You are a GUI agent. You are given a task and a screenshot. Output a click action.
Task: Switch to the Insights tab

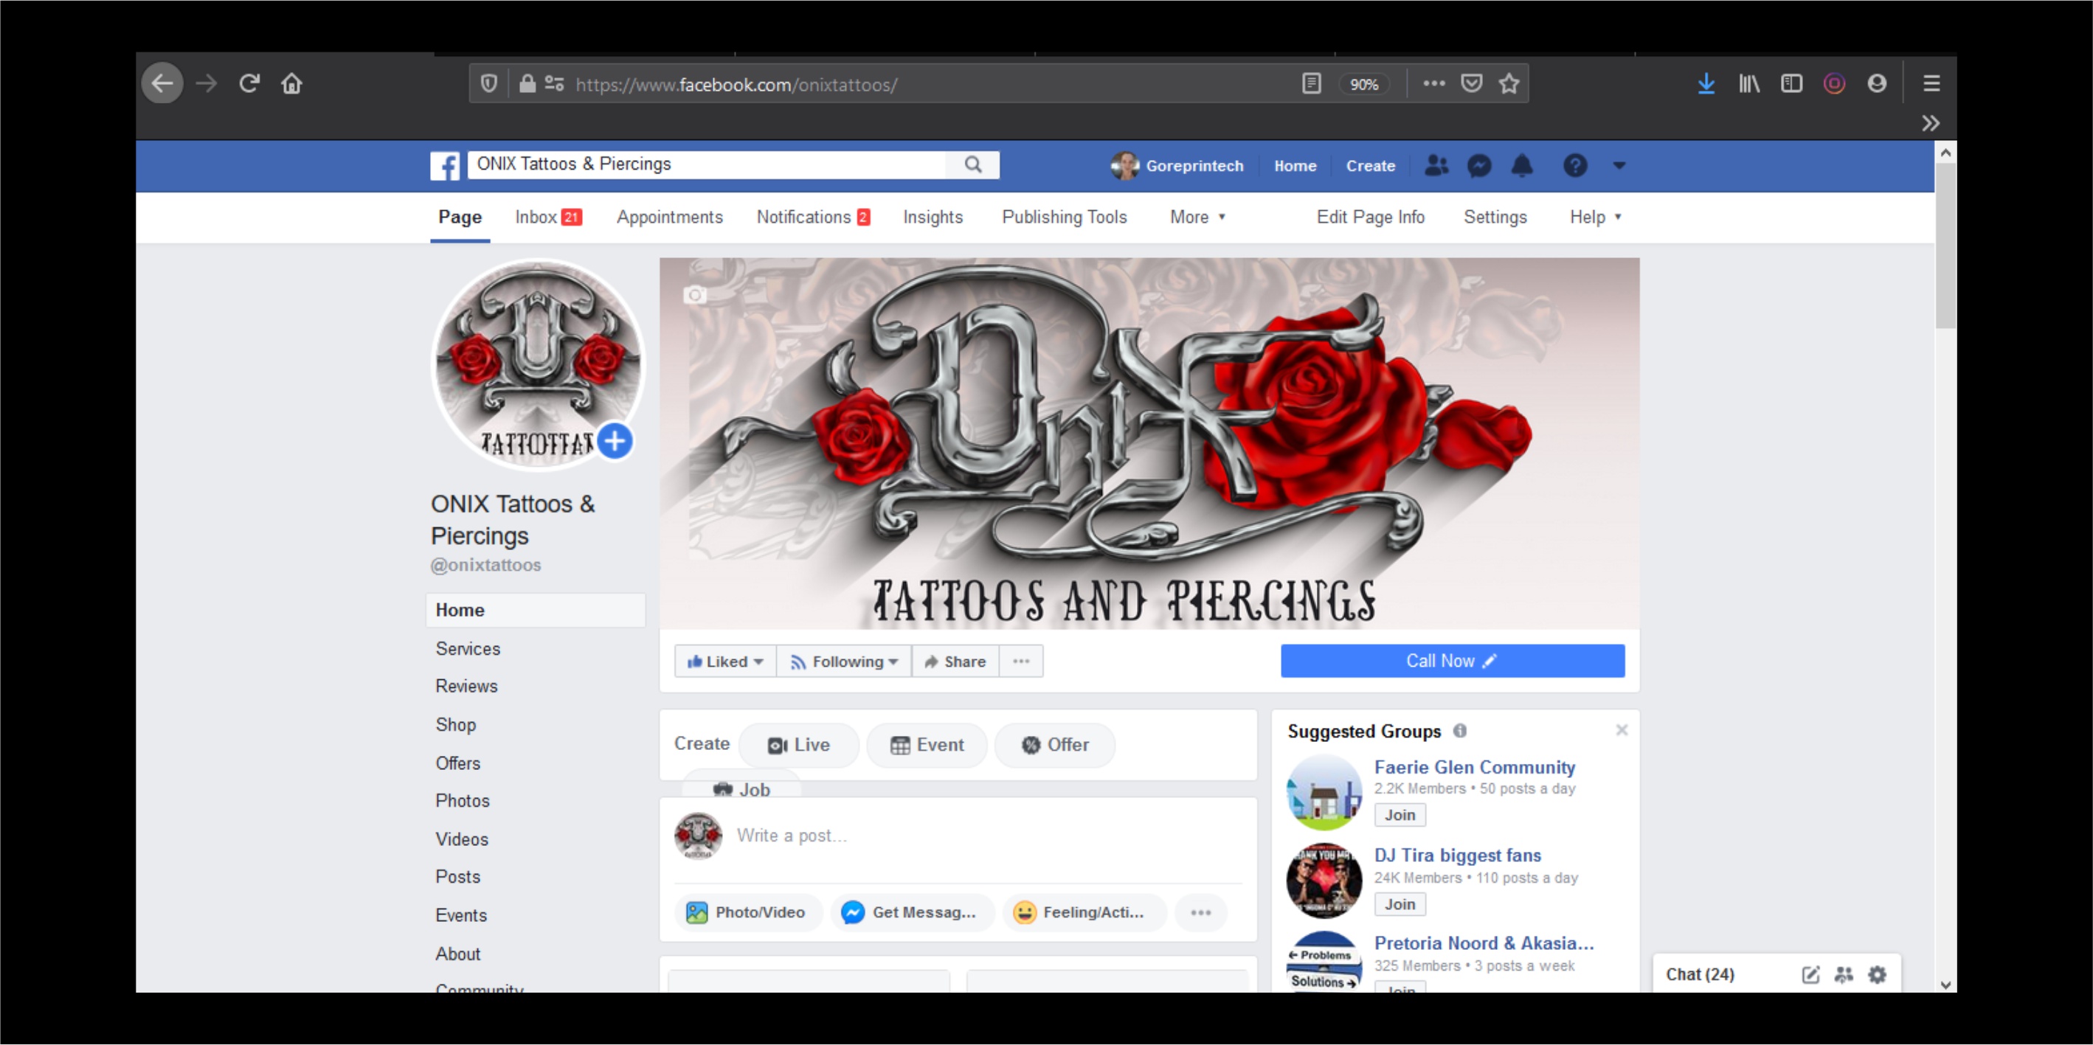(932, 217)
